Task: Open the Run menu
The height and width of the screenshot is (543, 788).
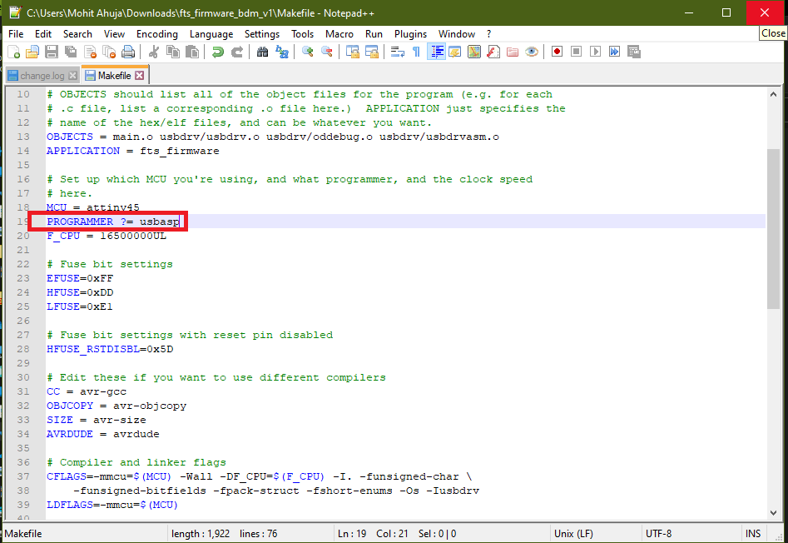Action: point(374,33)
